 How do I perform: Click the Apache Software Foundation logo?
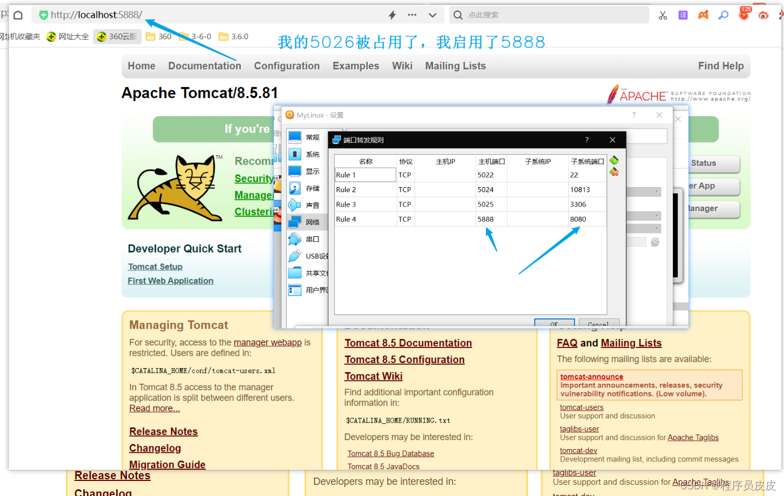pos(678,94)
